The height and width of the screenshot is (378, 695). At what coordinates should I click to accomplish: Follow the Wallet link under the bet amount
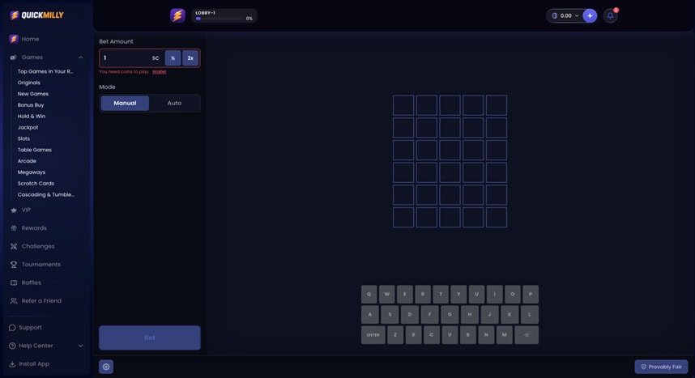159,72
